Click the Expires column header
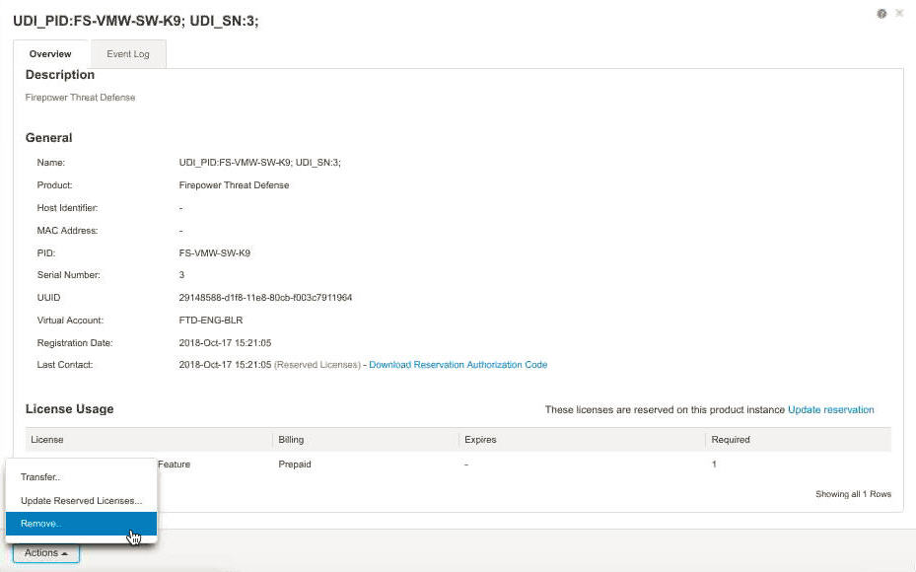Viewport: 916px width, 572px height. pyautogui.click(x=582, y=440)
